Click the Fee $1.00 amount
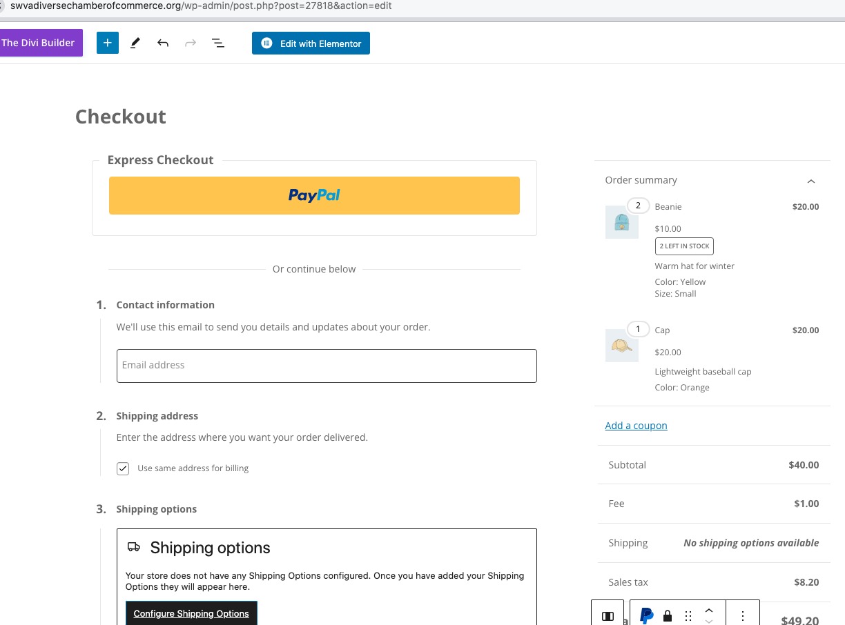 coord(806,504)
